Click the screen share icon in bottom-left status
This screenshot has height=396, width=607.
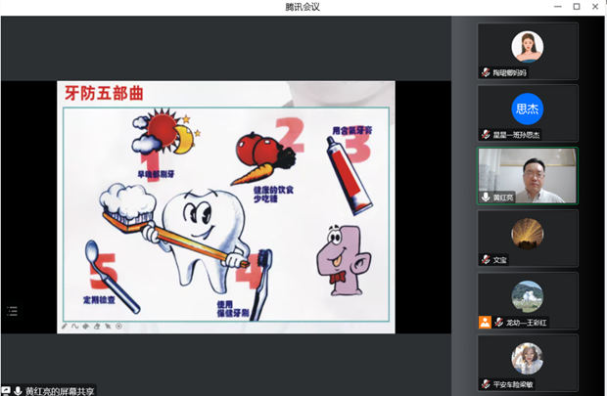[x=6, y=390]
